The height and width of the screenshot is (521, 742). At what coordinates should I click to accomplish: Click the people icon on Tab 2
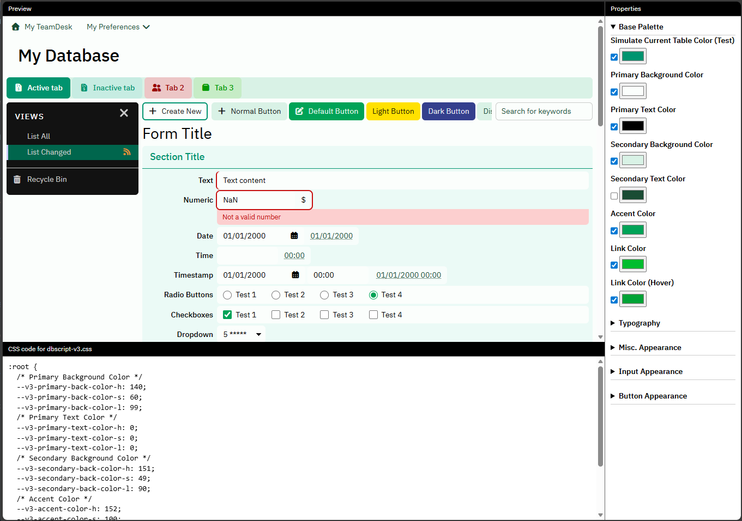156,88
